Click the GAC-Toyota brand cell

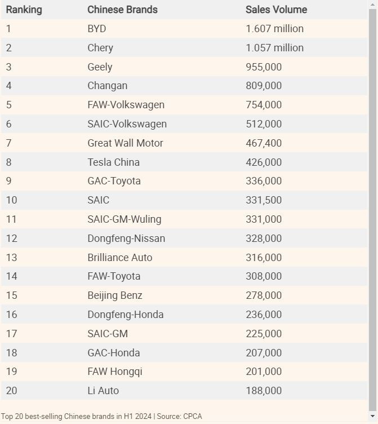pos(114,181)
